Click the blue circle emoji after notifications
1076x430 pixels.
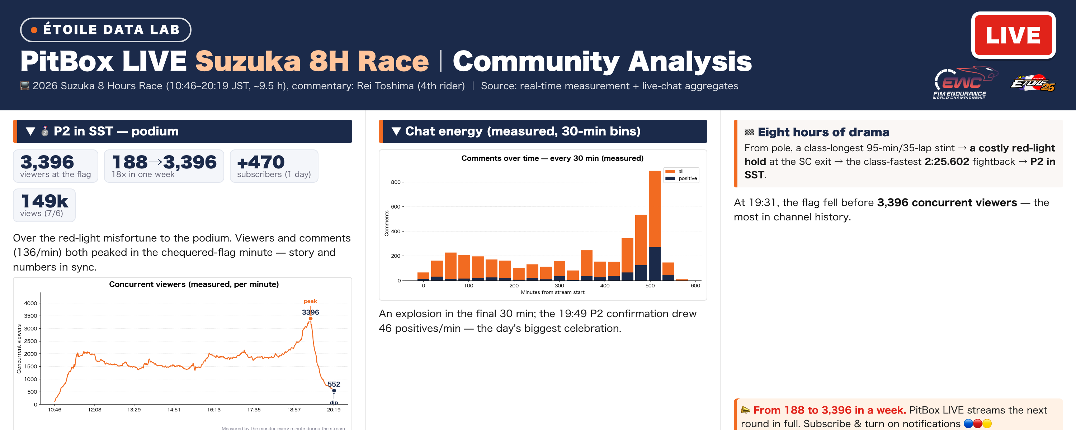[968, 424]
